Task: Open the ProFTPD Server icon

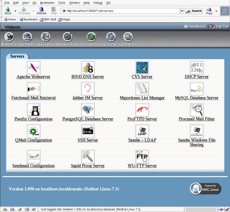Action: point(142,110)
